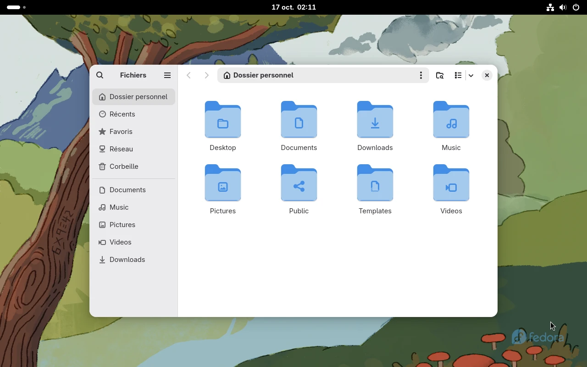Open the hamburger main menu
Image resolution: width=587 pixels, height=367 pixels.
(x=167, y=75)
